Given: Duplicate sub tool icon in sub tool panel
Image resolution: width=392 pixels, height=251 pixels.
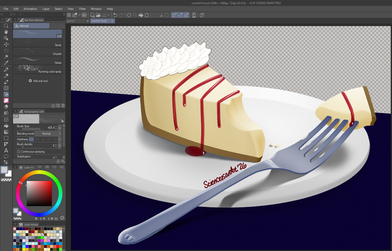Looking at the screenshot, I should (58, 106).
